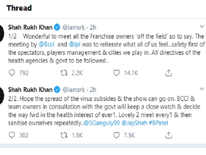Image resolution: width=206 pixels, height=155 pixels.
Task: Open the second tweet's profile picture
Action: [x=2, y=92]
